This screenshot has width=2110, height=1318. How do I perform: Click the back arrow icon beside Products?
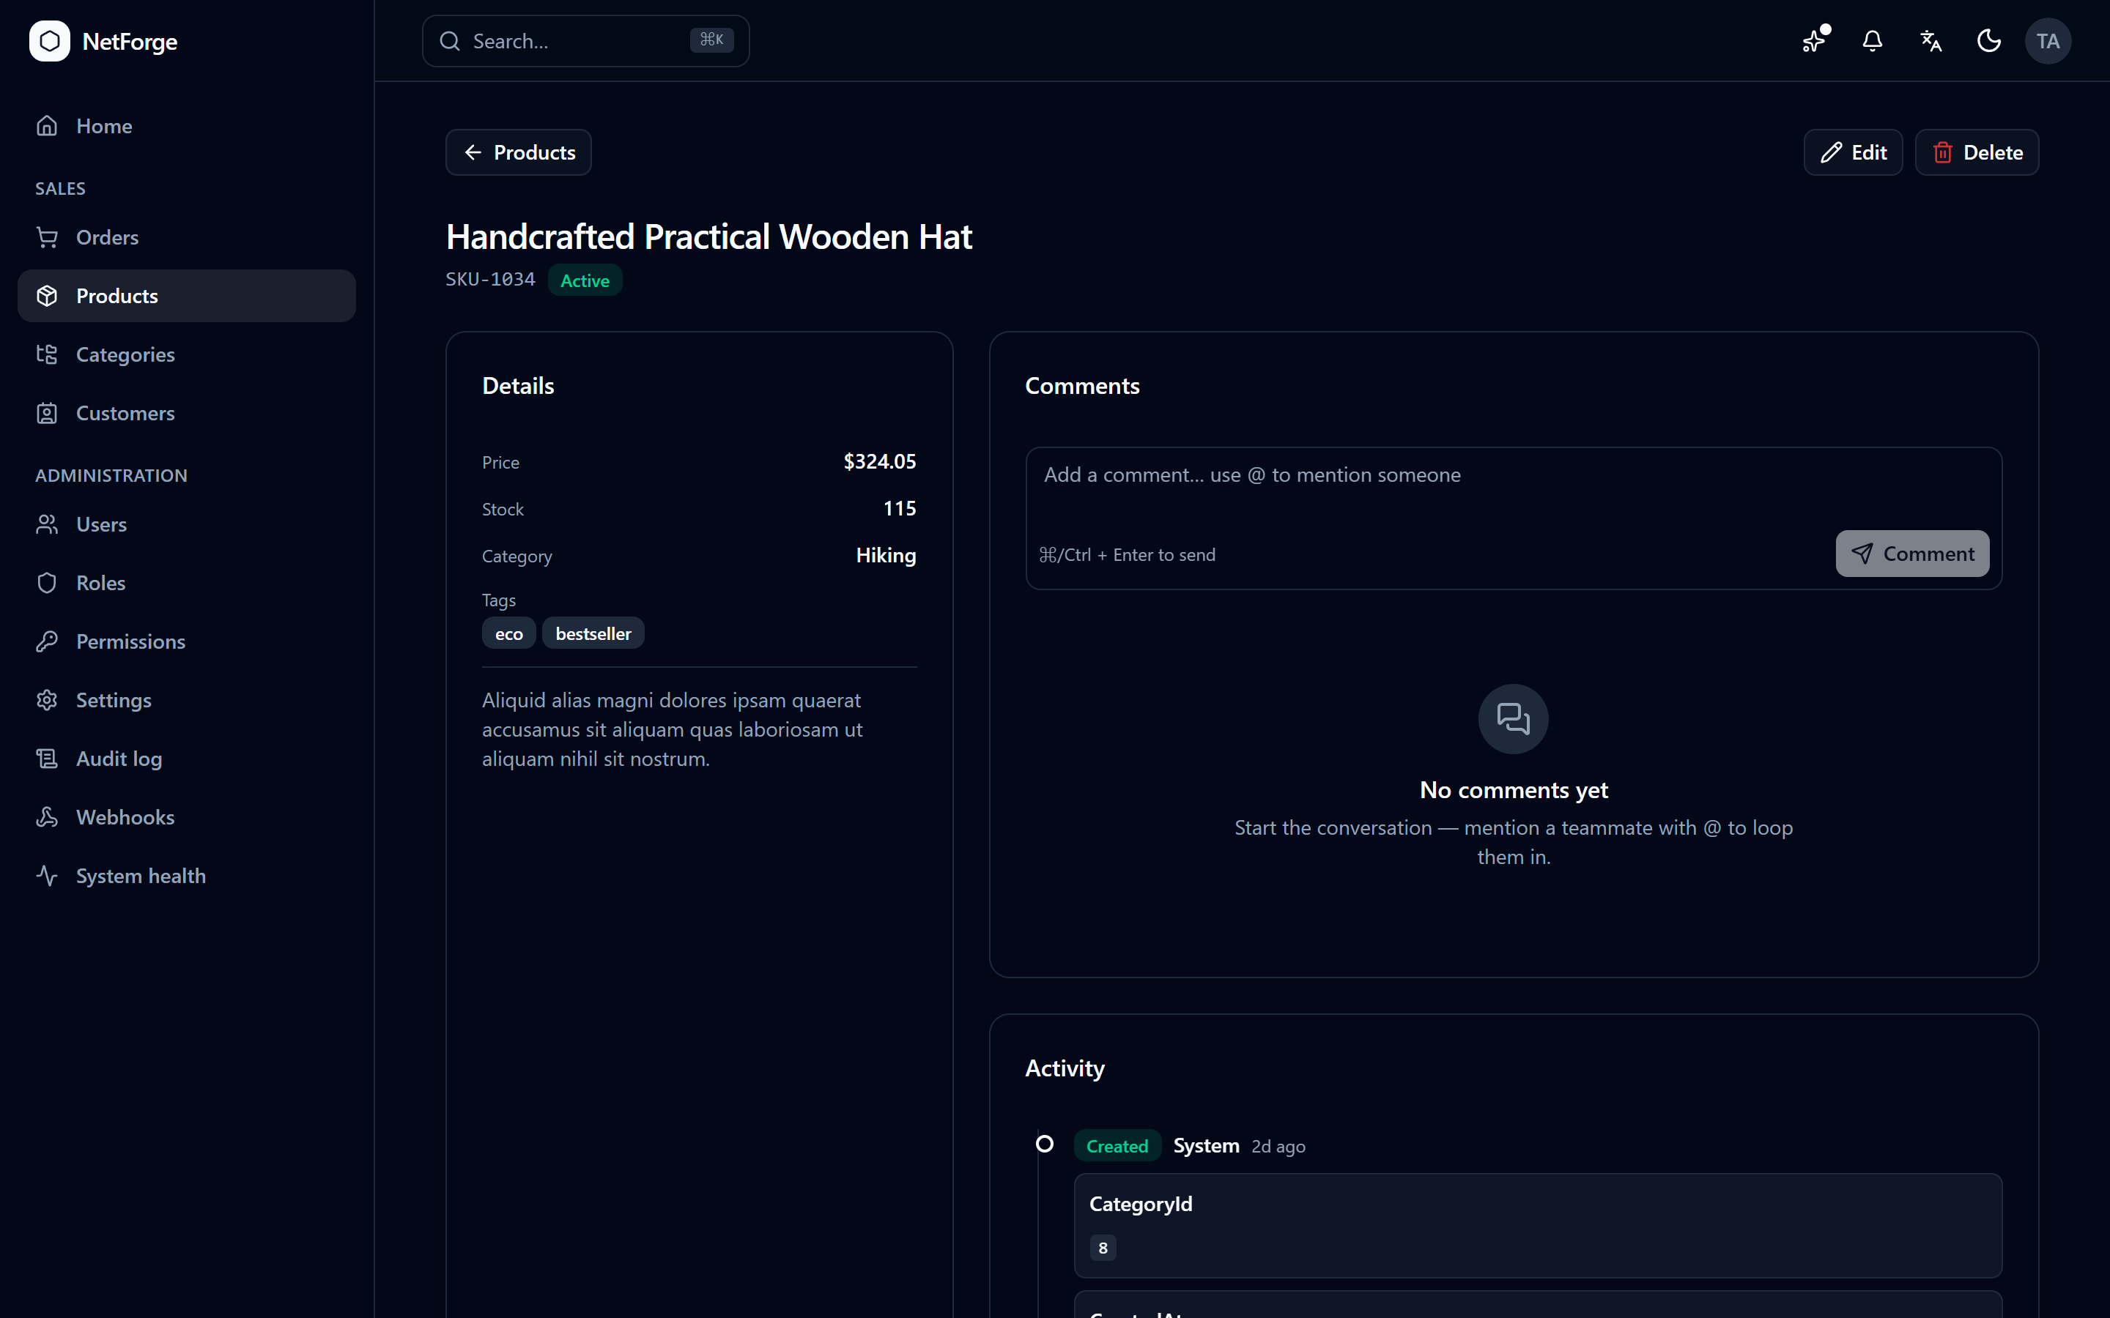click(x=473, y=152)
